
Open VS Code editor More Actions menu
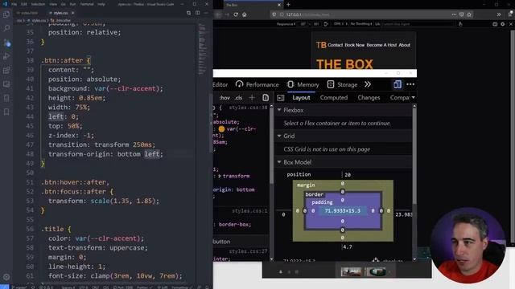pyautogui.click(x=206, y=13)
